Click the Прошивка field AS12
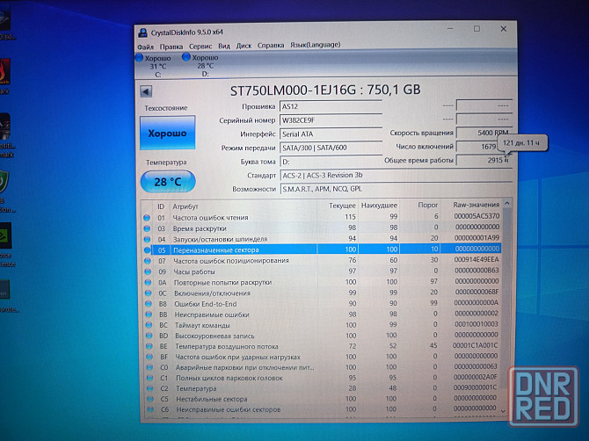The height and width of the screenshot is (441, 589). coord(331,106)
